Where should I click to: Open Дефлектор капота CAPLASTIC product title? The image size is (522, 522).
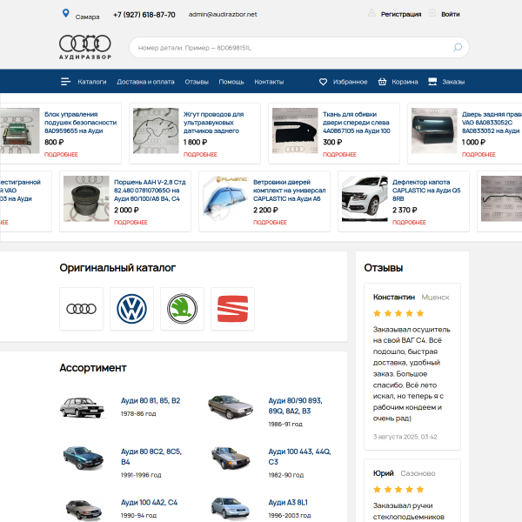[x=426, y=191]
